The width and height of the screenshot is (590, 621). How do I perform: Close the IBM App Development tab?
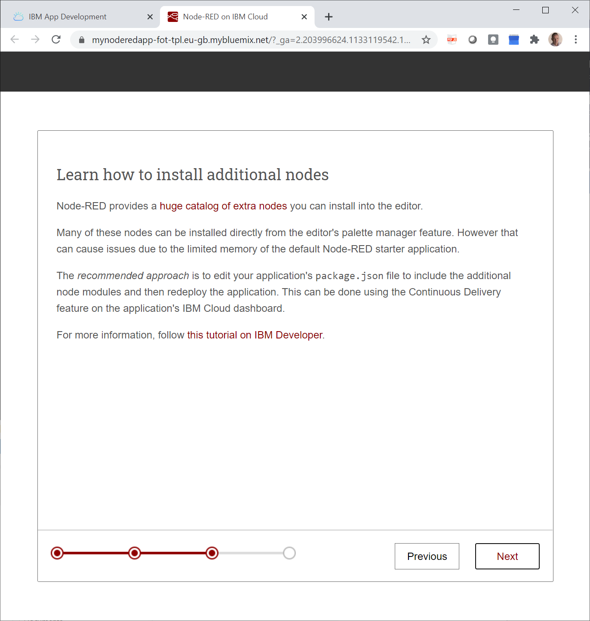[150, 17]
